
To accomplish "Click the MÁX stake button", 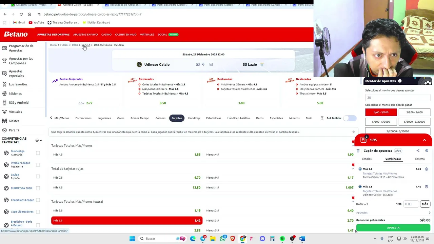I will [x=425, y=204].
